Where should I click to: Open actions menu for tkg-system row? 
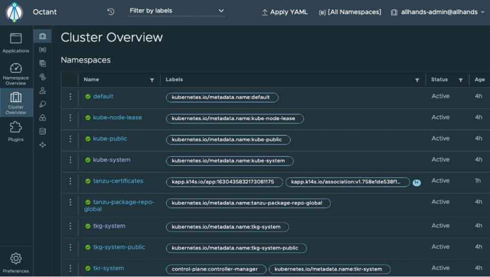click(x=70, y=226)
